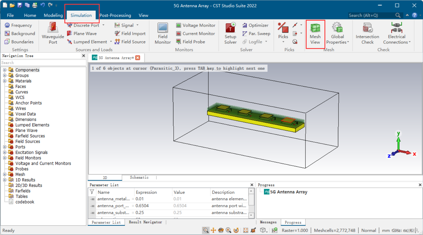Image resolution: width=423 pixels, height=235 pixels.
Task: Open the Optimizer
Action: coord(255,25)
